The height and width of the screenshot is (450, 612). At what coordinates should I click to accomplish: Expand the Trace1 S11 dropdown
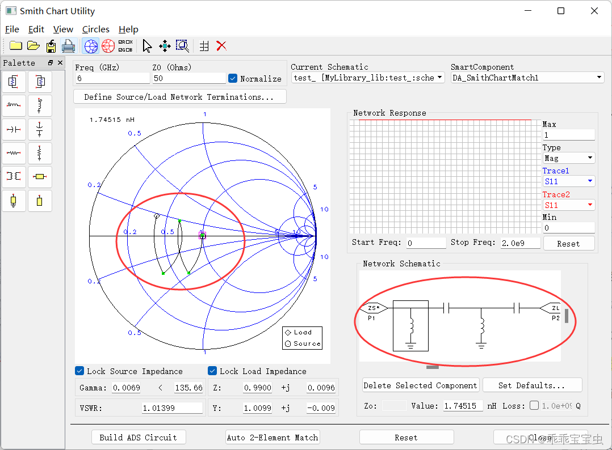(x=569, y=181)
